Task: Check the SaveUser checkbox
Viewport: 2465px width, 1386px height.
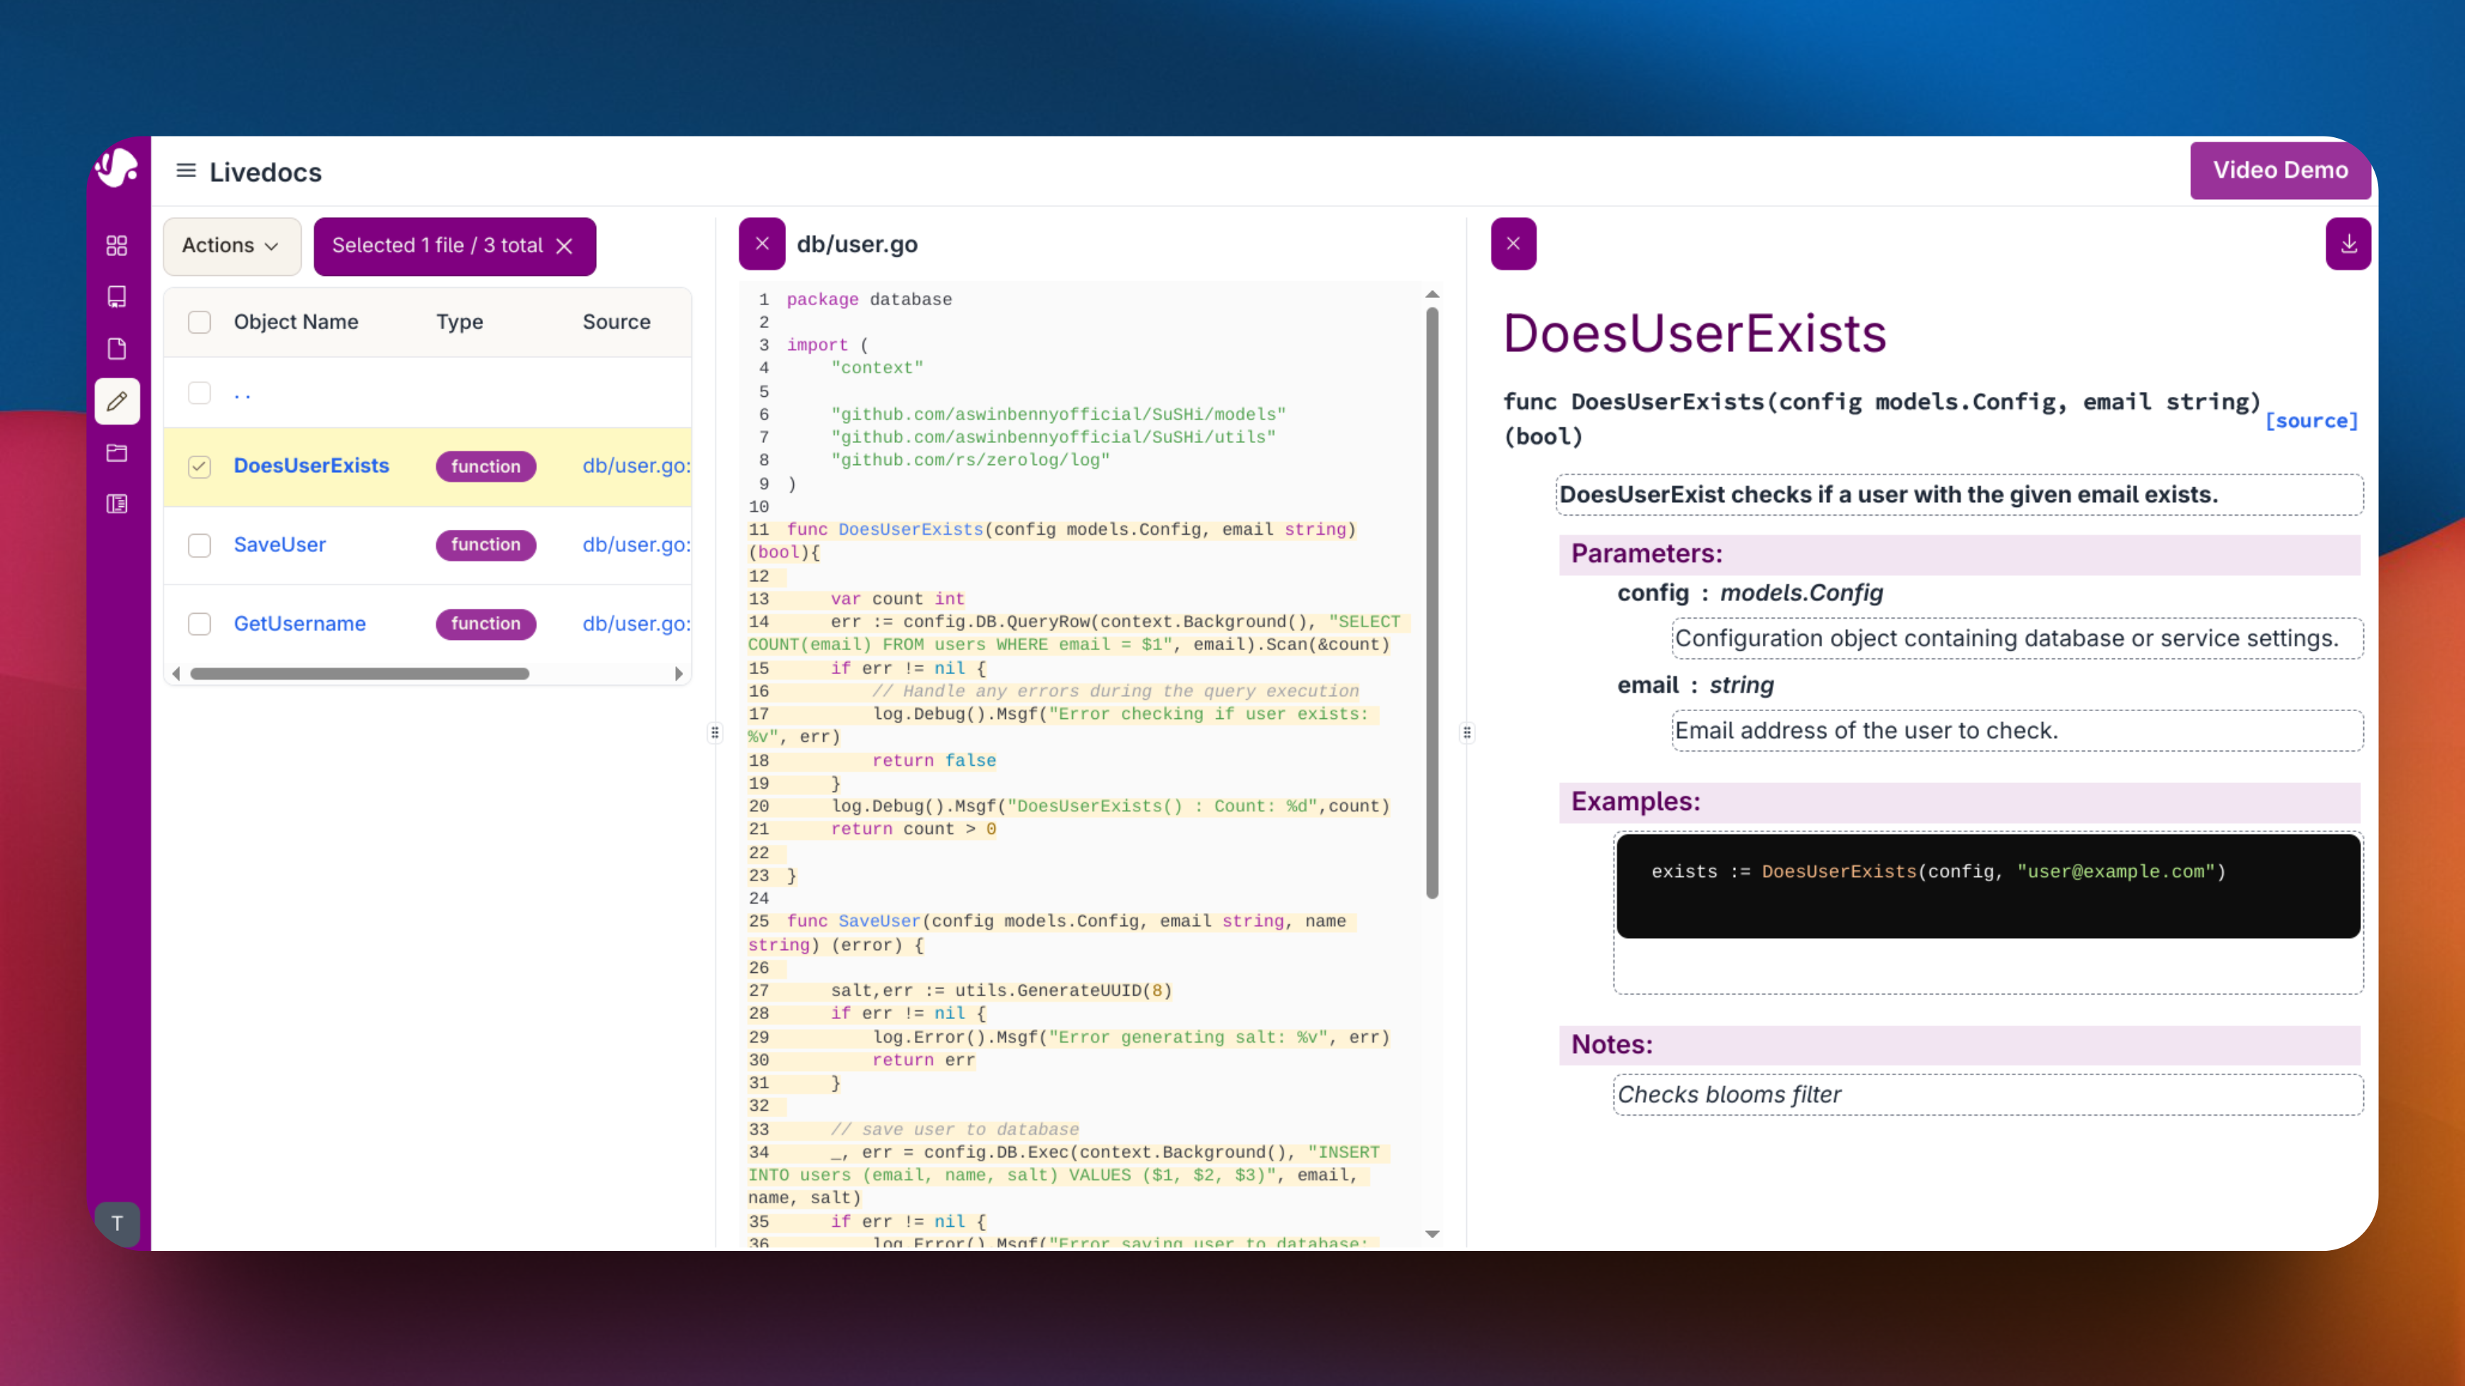Action: 199,545
